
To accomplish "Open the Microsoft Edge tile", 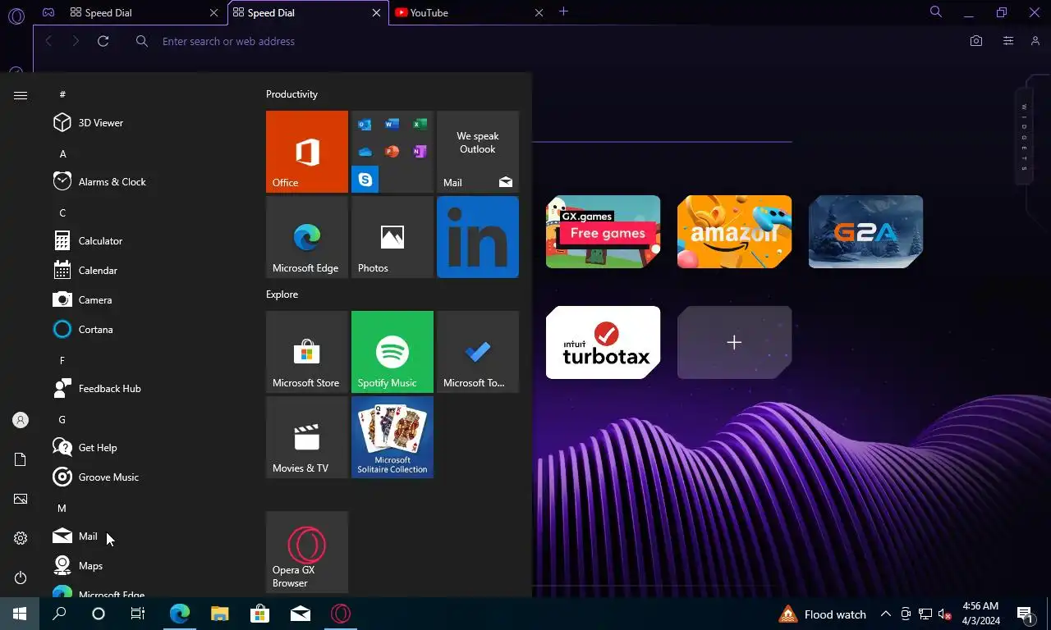I will [x=307, y=237].
